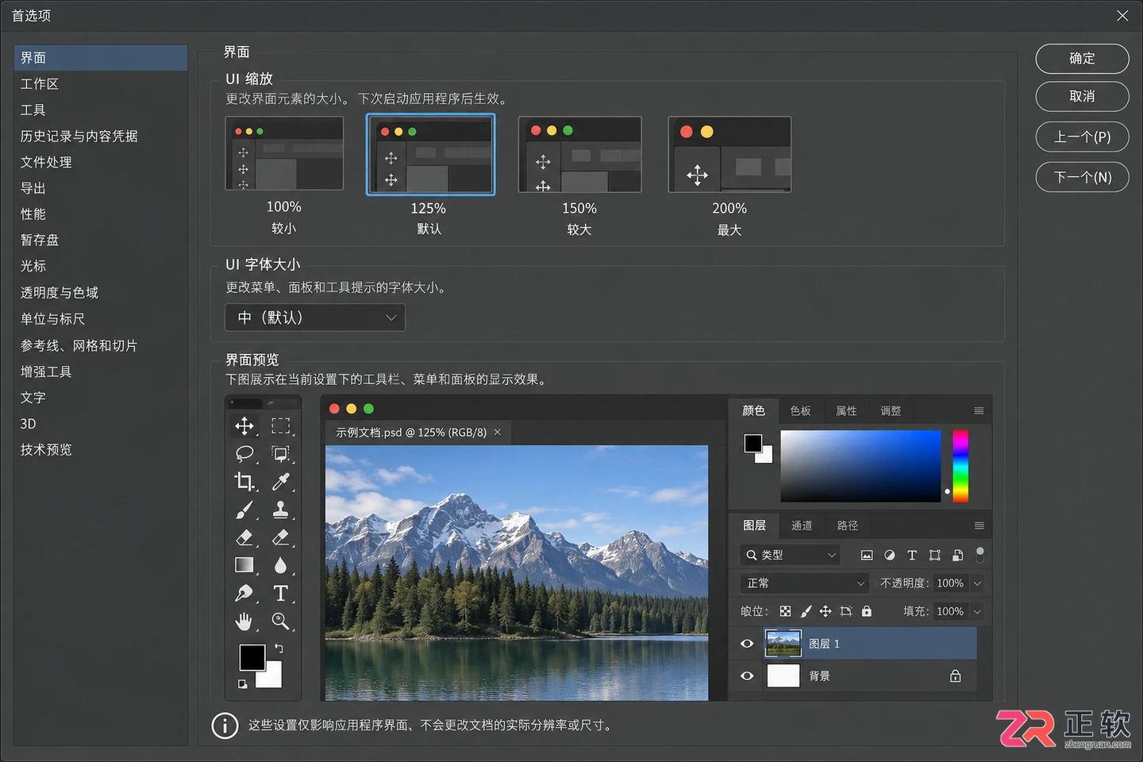The width and height of the screenshot is (1143, 762).
Task: Click prevent artboard auto-nesting lock icon
Action: click(x=846, y=611)
